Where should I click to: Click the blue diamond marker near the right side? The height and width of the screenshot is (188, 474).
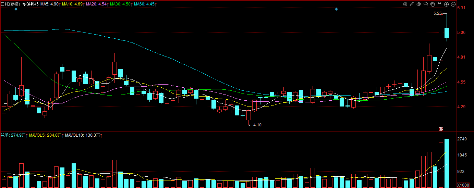[x=336, y=9]
